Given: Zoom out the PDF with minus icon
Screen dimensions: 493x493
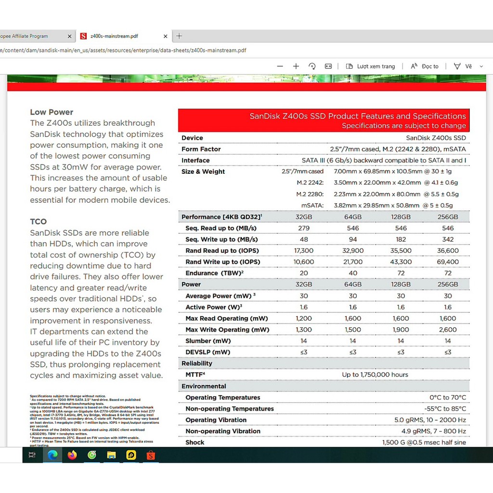Looking at the screenshot, I should [280, 66].
